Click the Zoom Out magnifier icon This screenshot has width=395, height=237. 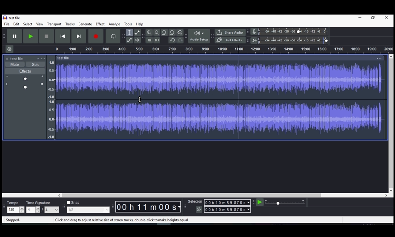[x=157, y=32]
